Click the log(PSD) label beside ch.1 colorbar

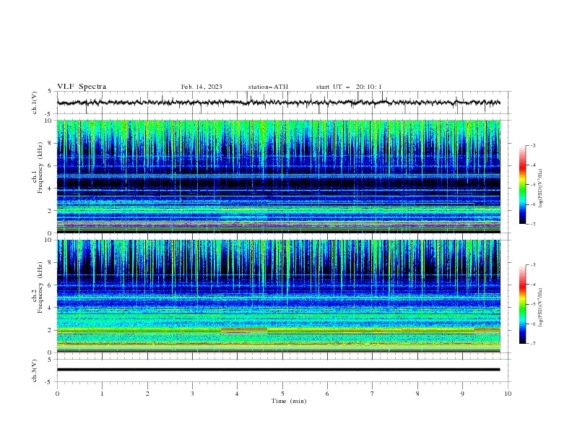540,188
